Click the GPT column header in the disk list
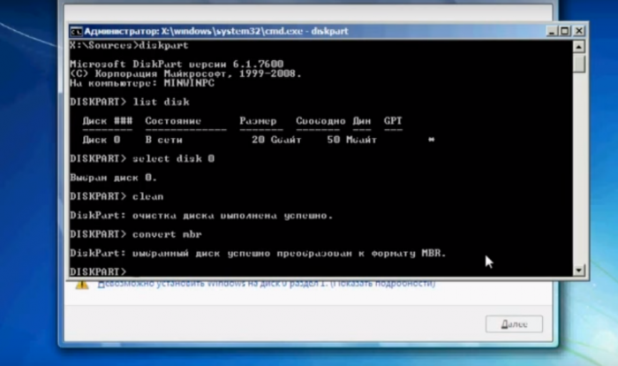 pos(393,120)
